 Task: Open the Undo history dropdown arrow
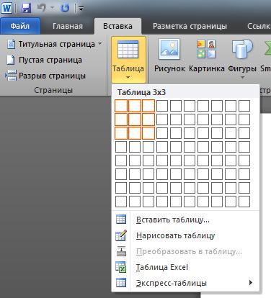(x=52, y=8)
